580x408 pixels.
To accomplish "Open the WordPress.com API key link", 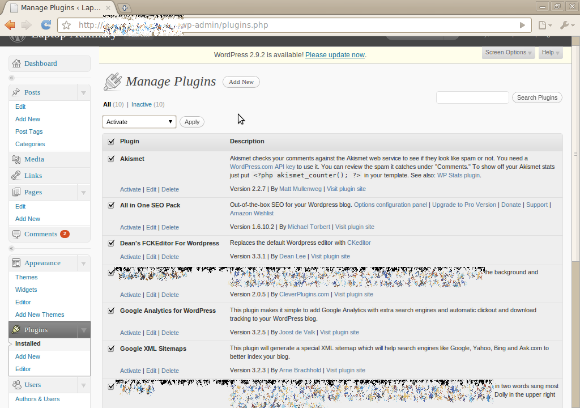I will point(262,167).
